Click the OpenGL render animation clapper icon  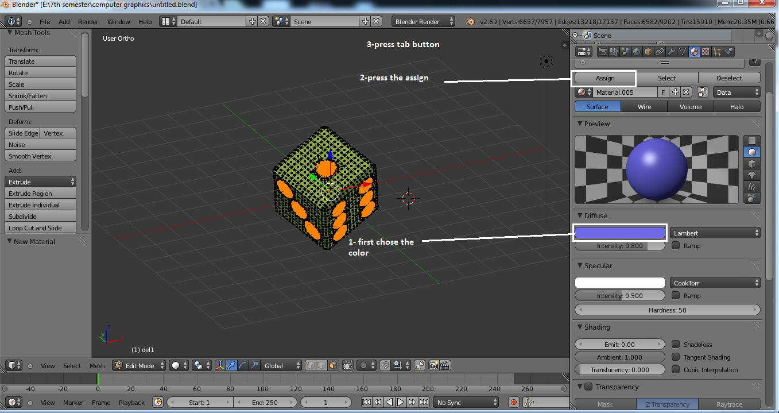pyautogui.click(x=445, y=365)
